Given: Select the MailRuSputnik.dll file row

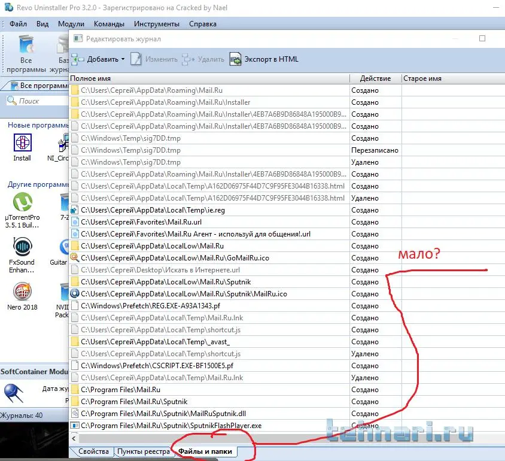Looking at the screenshot, I should (209, 413).
